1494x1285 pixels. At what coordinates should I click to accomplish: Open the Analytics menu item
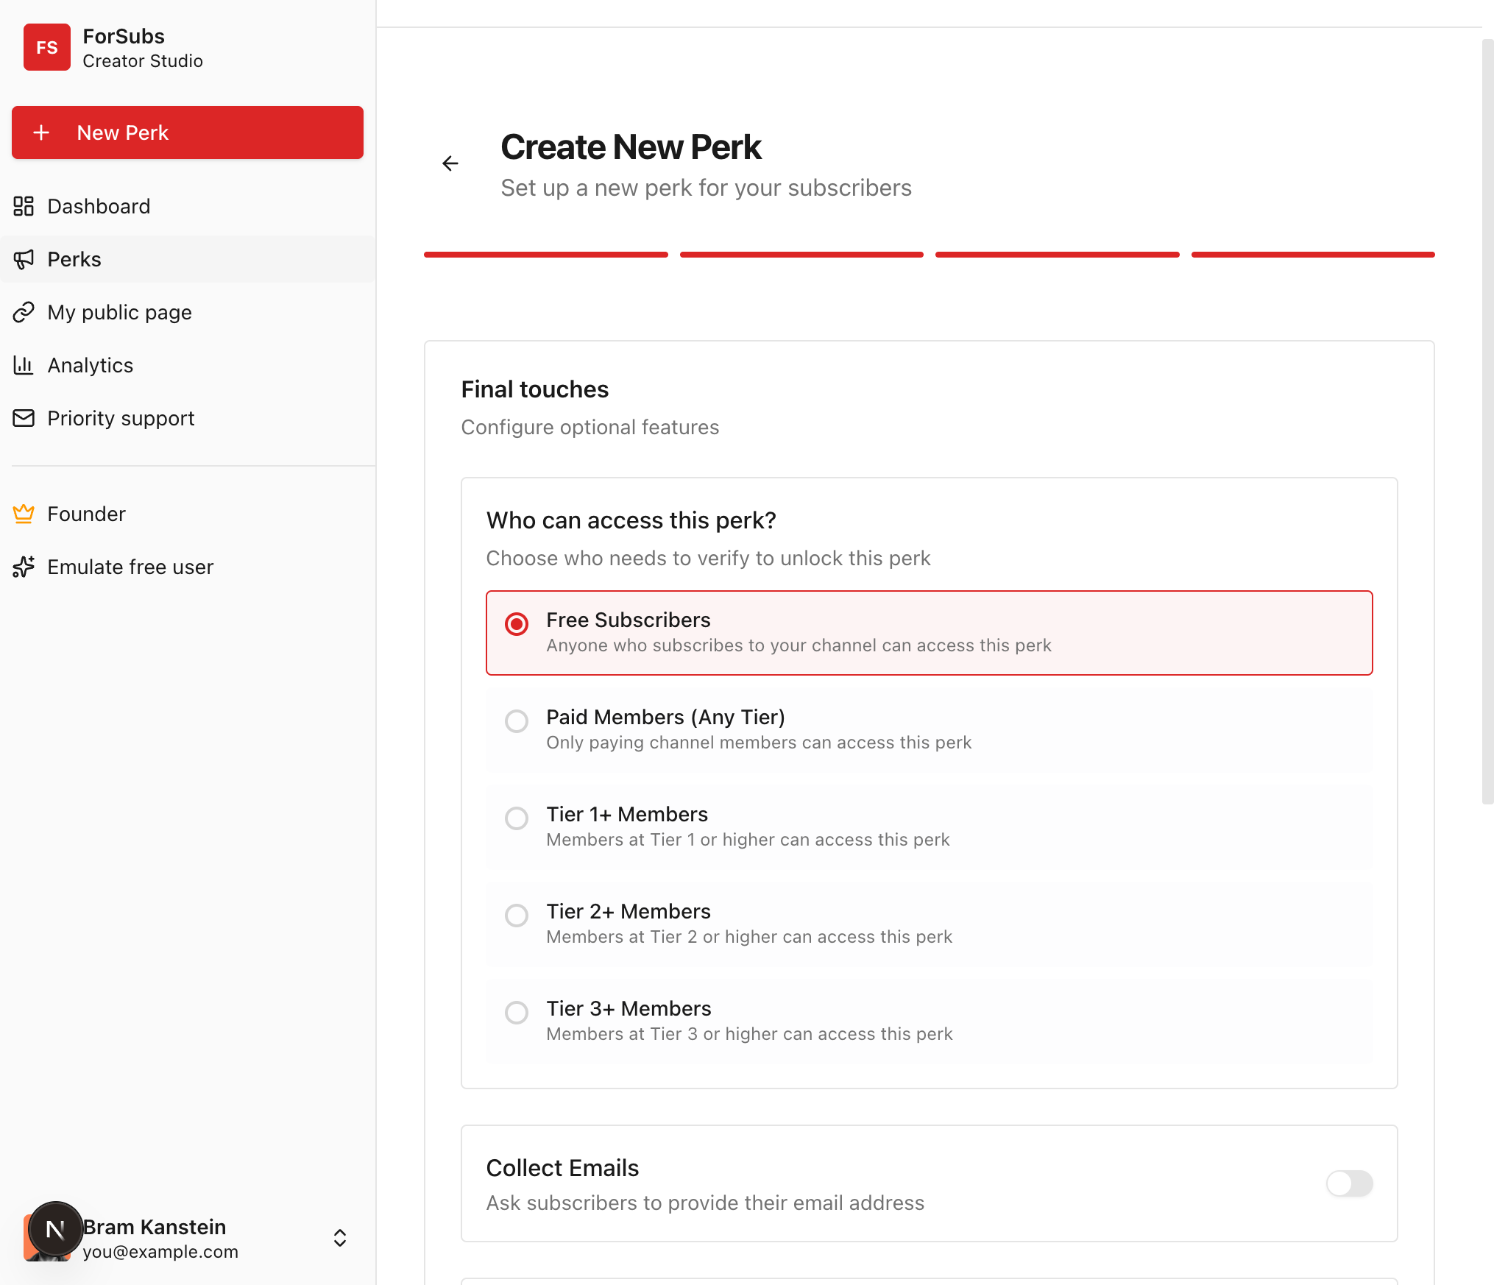tap(91, 365)
